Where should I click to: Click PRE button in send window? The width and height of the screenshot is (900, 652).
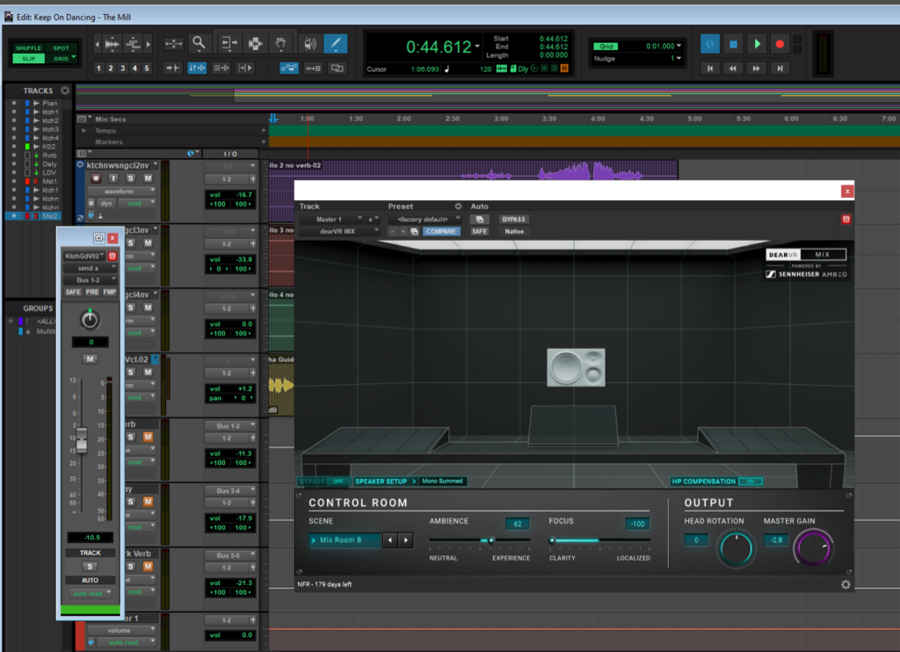(92, 292)
